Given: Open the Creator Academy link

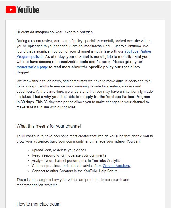Looking at the screenshot, I should [116, 166].
